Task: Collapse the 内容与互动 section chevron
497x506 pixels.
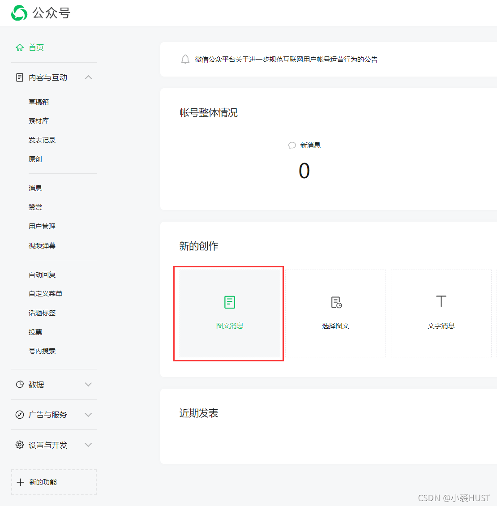Action: coord(88,77)
